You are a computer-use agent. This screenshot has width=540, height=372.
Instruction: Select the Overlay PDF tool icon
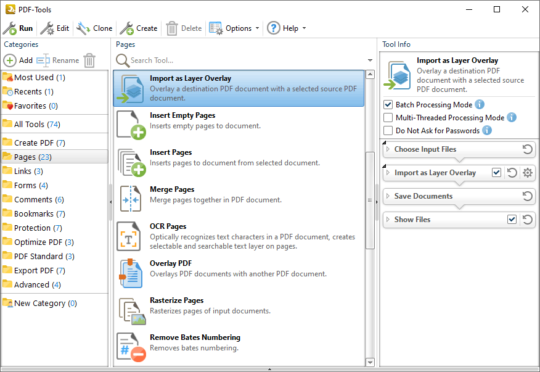[x=131, y=273]
